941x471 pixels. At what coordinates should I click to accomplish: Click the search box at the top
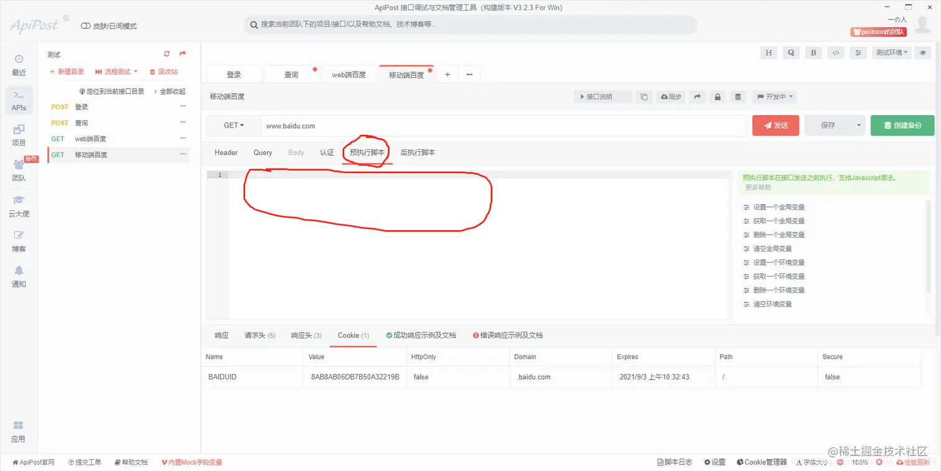point(470,25)
